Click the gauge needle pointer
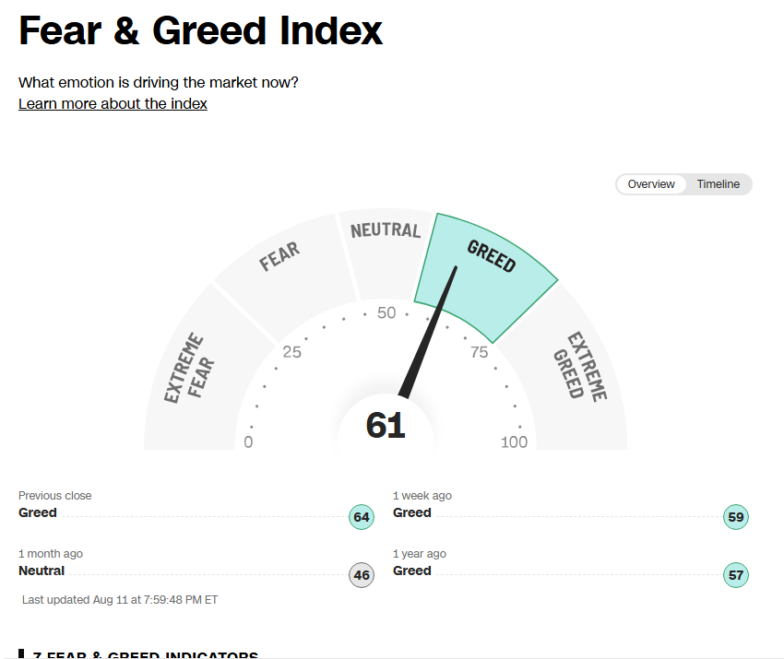784x659 pixels. [427, 332]
